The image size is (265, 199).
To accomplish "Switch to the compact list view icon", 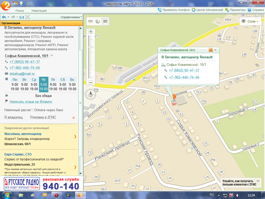I will pos(22,17).
